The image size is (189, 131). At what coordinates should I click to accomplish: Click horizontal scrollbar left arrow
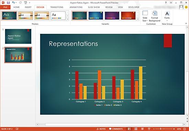point(37,125)
